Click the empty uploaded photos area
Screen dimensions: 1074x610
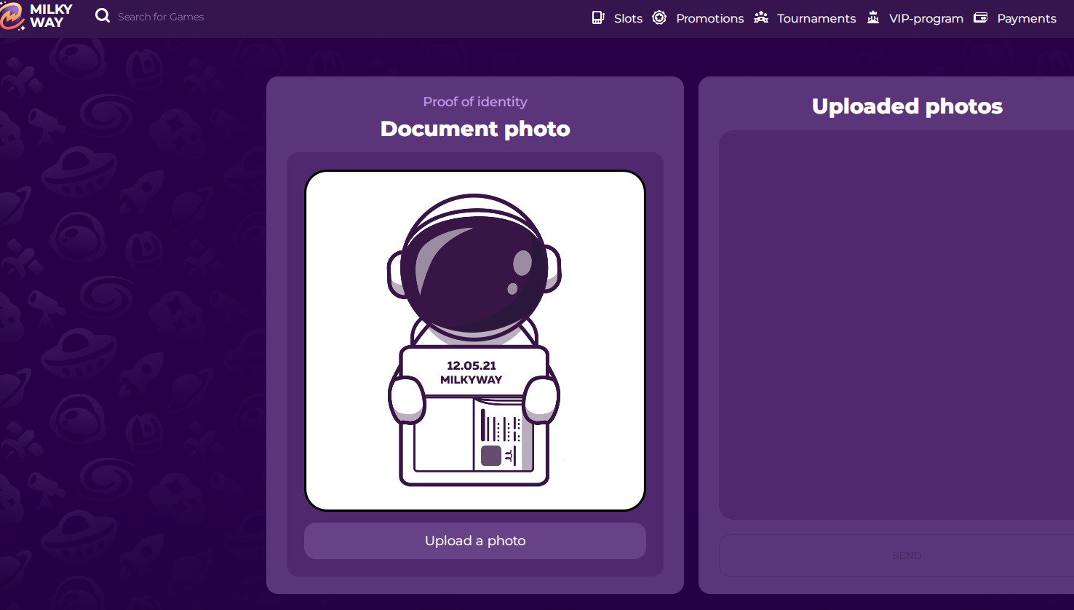[x=896, y=324]
